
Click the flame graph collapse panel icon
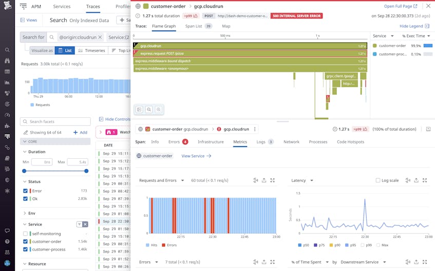pyautogui.click(x=139, y=110)
